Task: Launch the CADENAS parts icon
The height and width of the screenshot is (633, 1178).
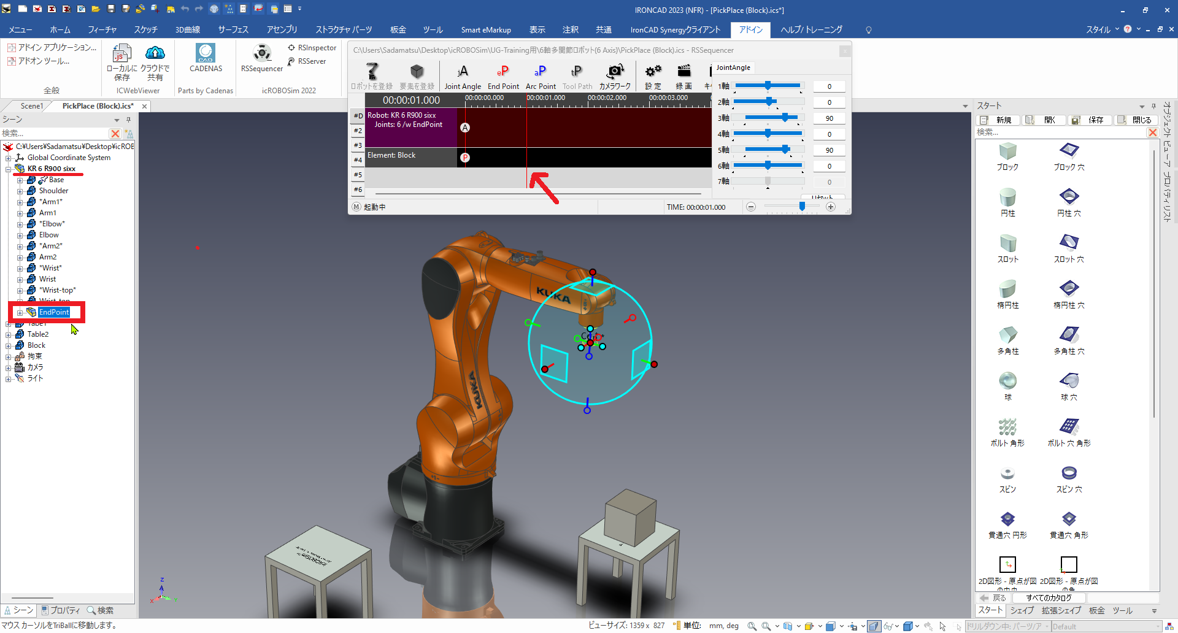Action: pos(206,54)
